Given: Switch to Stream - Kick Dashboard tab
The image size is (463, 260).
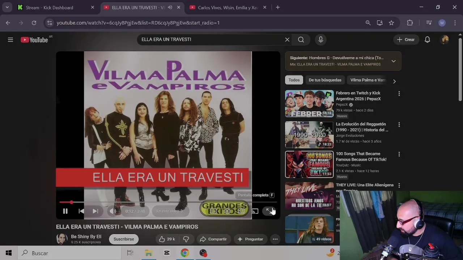Looking at the screenshot, I should click(56, 7).
